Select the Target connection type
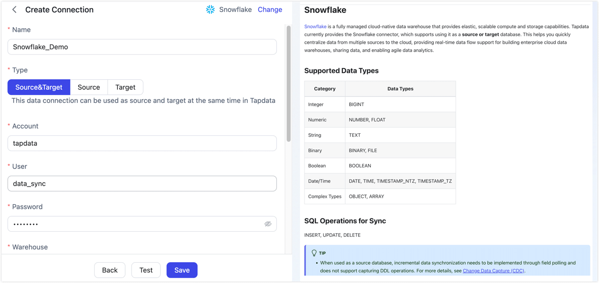This screenshot has height=283, width=599. pyautogui.click(x=125, y=87)
